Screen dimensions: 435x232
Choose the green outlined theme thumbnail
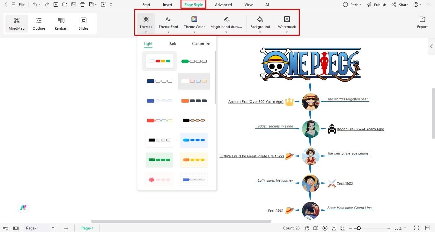(194, 61)
